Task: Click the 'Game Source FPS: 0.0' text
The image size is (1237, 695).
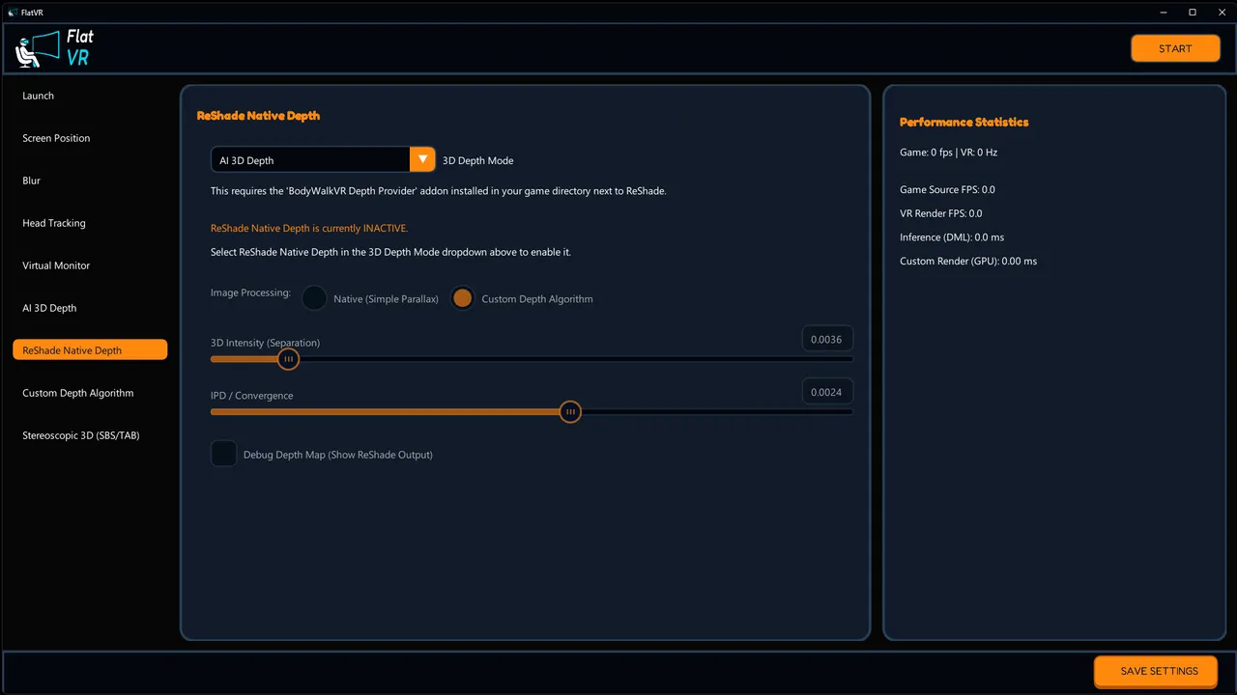Action: point(947,190)
